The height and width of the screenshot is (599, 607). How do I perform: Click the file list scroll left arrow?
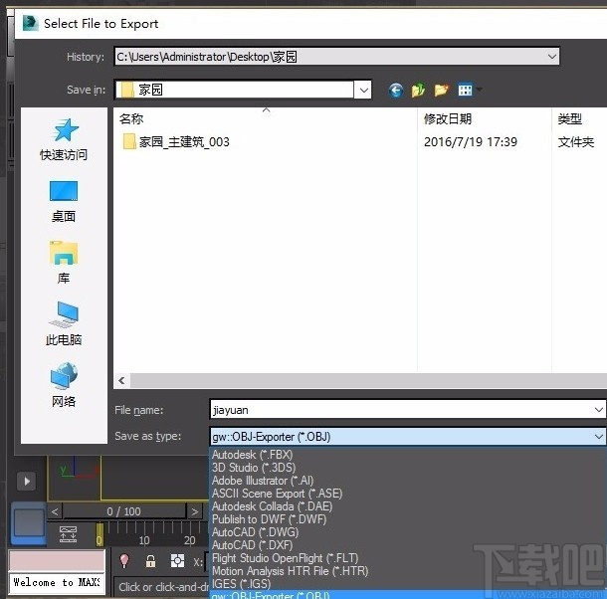122,381
